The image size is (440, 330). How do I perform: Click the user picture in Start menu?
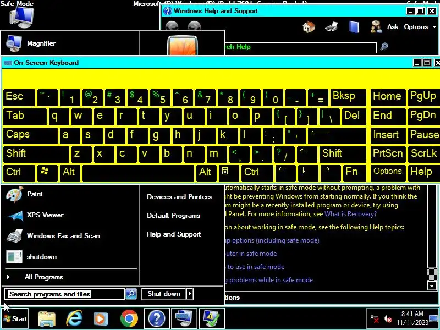tap(183, 45)
